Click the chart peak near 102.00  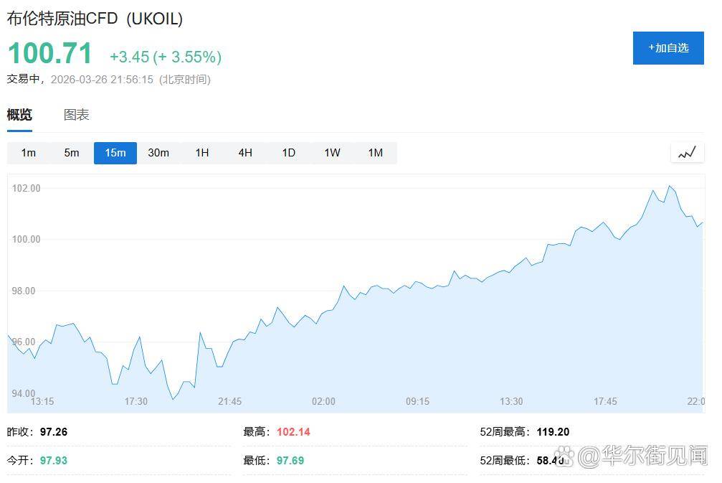point(670,186)
